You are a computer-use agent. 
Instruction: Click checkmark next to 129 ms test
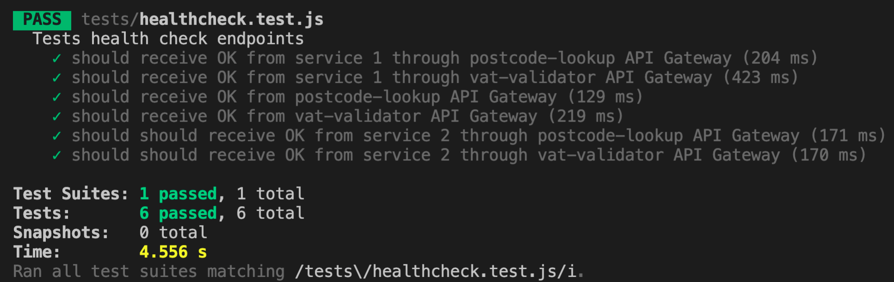click(57, 98)
